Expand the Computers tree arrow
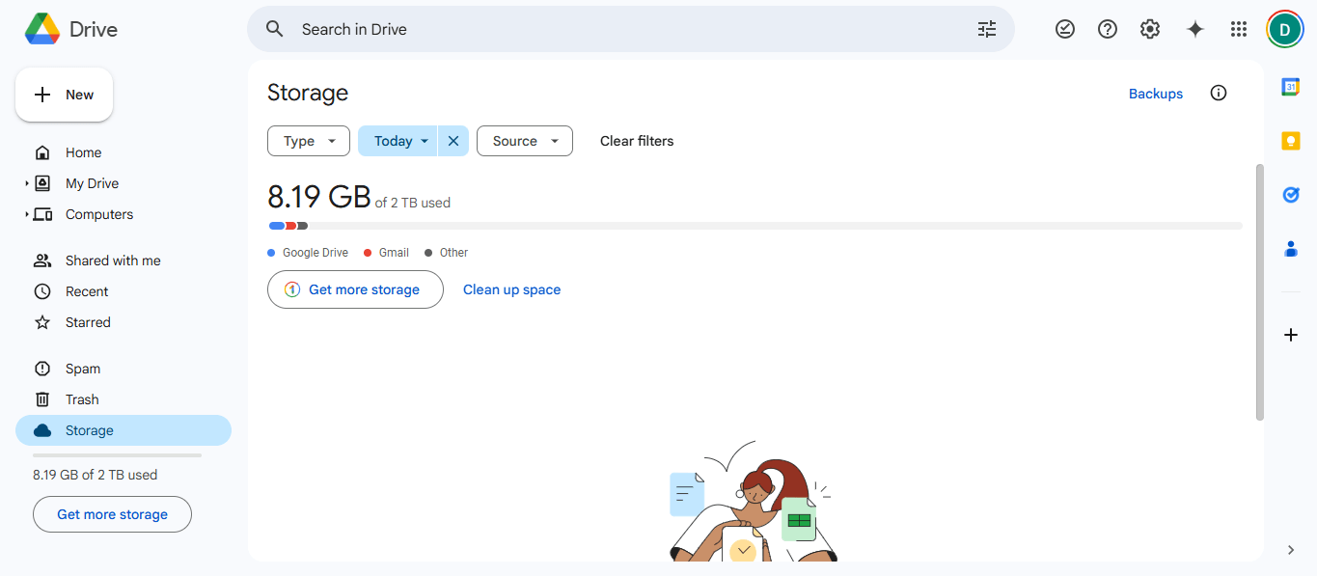This screenshot has width=1317, height=576. click(27, 214)
